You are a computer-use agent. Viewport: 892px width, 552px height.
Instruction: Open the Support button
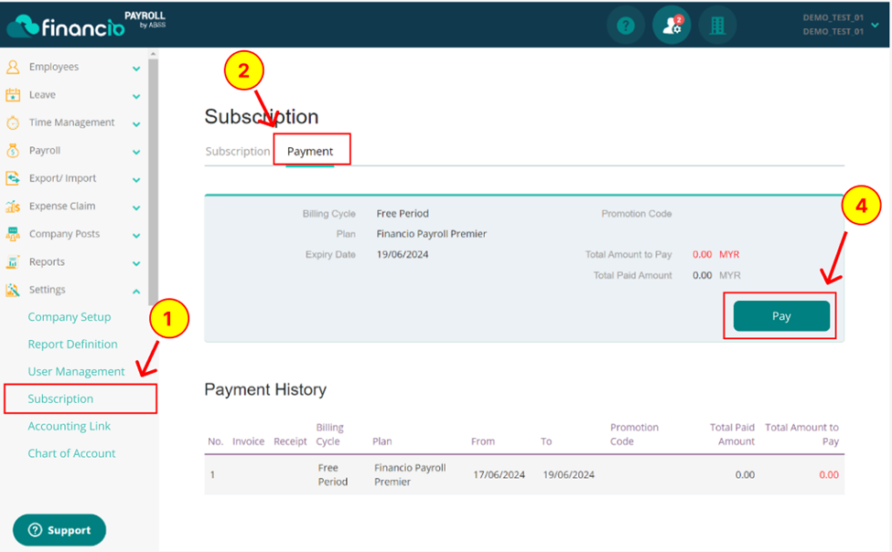click(x=59, y=530)
